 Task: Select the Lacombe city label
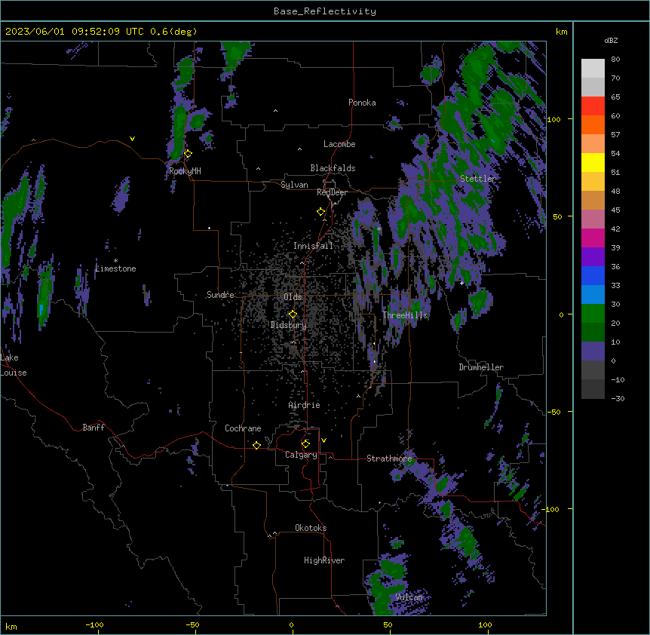[x=339, y=144]
